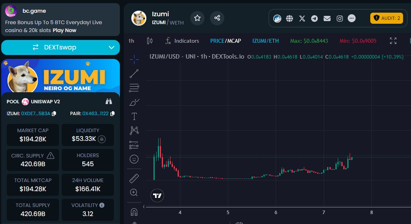Select the brush drawing tool
The width and height of the screenshot is (411, 224).
pyautogui.click(x=134, y=102)
